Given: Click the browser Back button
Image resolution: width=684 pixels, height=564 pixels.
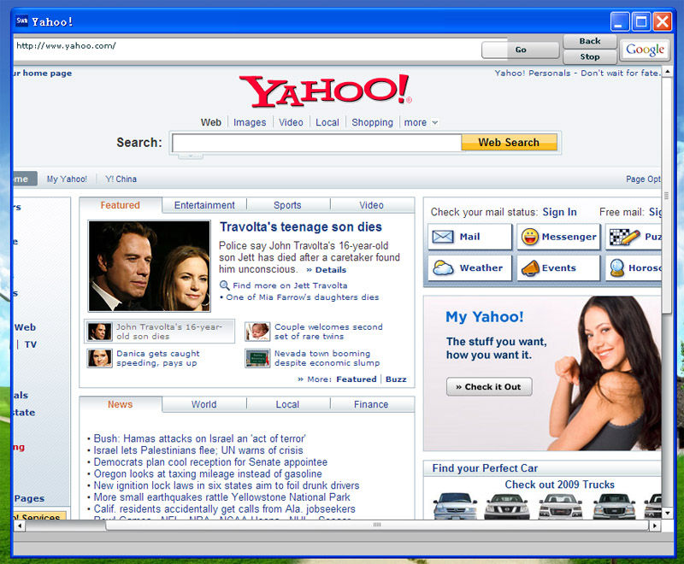Looking at the screenshot, I should pyautogui.click(x=590, y=41).
